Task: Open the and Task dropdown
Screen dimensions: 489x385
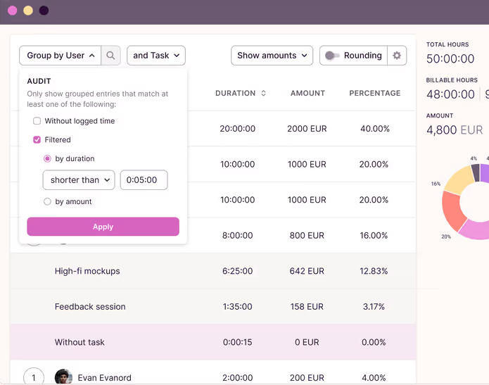Action: tap(156, 56)
